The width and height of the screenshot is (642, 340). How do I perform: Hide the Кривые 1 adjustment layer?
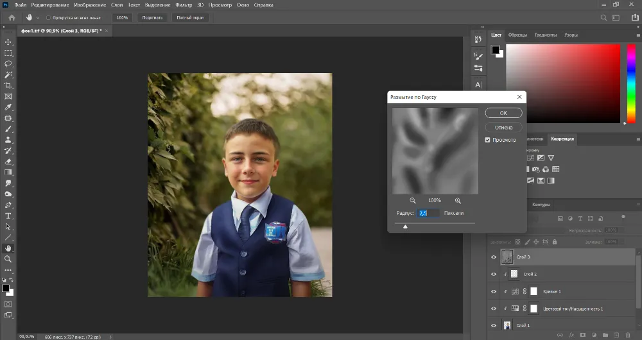point(494,291)
